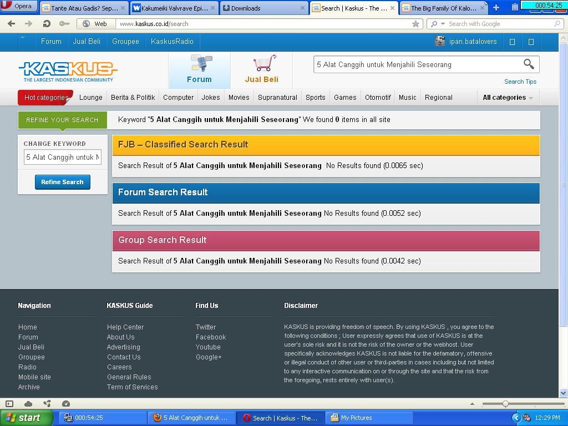The width and height of the screenshot is (568, 426).
Task: Open the Berita & Politik category
Action: [133, 98]
